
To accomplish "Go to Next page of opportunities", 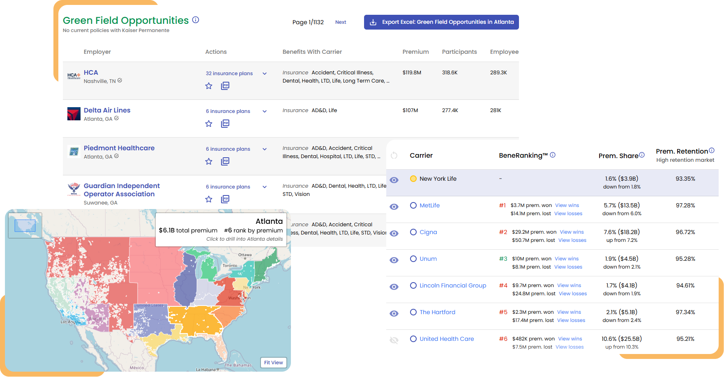I will point(341,22).
